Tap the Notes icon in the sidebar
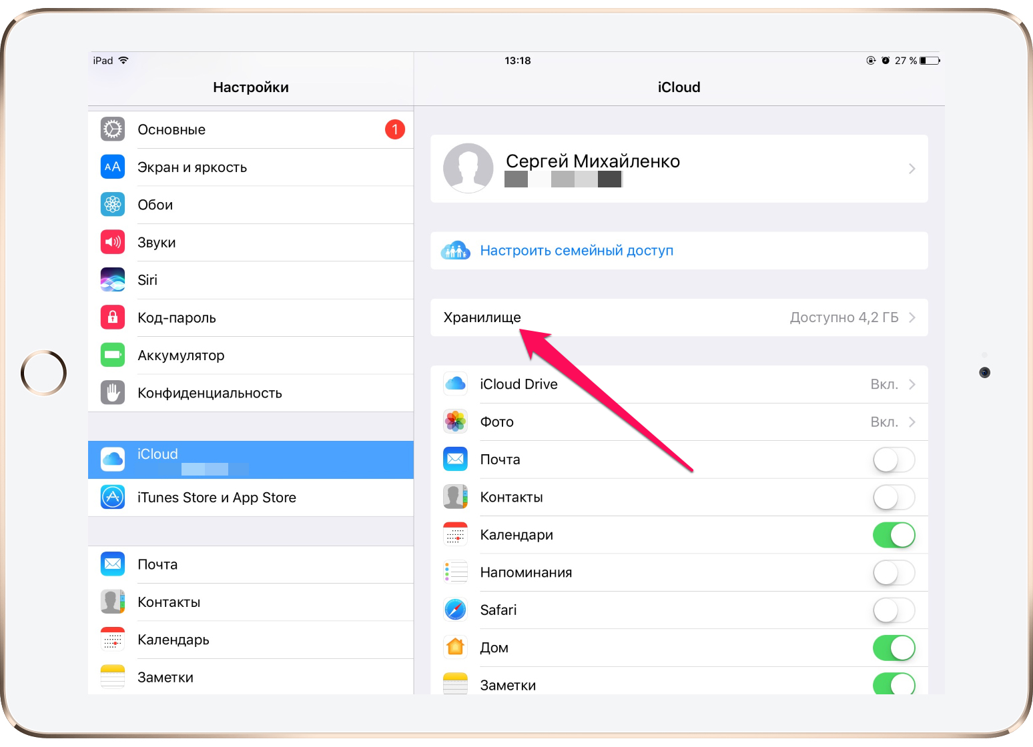This screenshot has width=1033, height=747. (113, 677)
